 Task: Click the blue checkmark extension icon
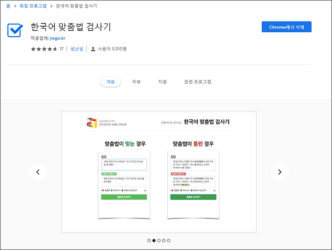15,30
